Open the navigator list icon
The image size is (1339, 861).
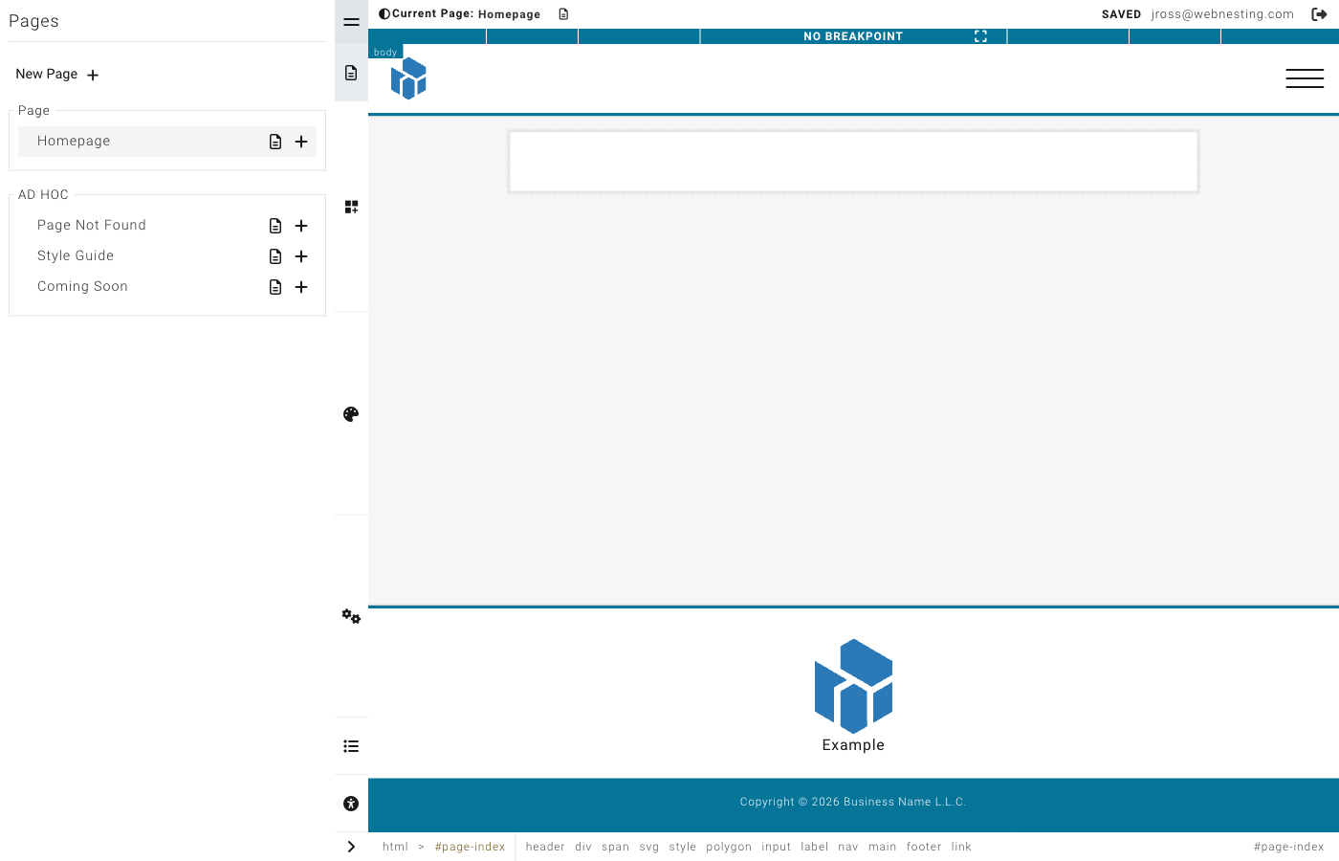(351, 746)
